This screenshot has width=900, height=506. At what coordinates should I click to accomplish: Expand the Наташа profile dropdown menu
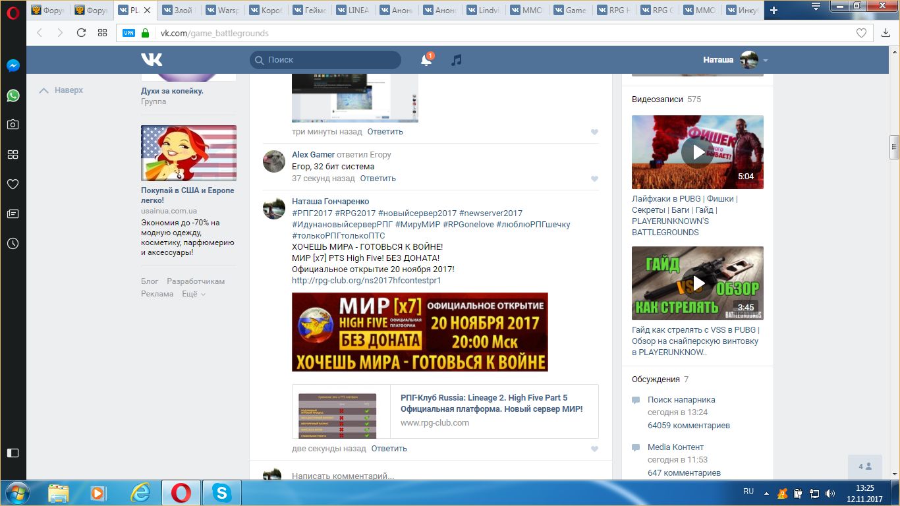coord(766,61)
